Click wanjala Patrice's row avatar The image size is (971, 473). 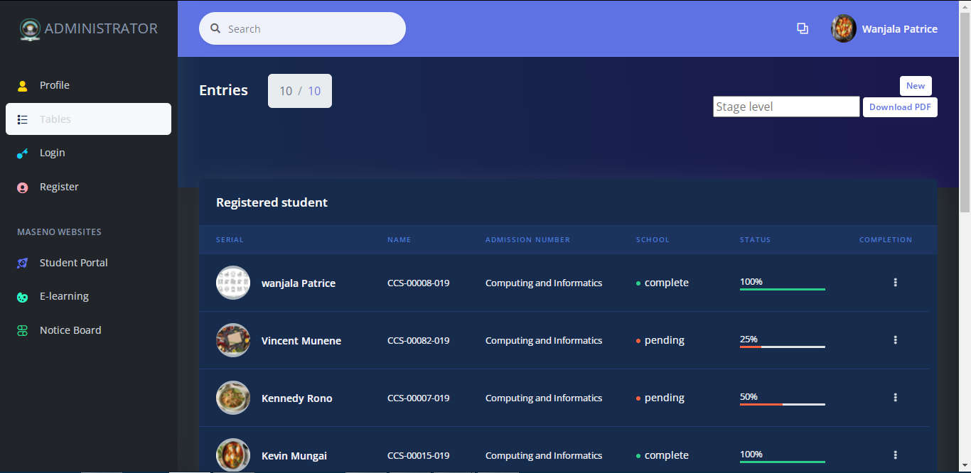click(x=233, y=283)
